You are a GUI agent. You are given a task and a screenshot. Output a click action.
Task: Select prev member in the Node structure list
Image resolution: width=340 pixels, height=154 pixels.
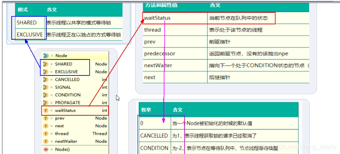pyautogui.click(x=75, y=118)
